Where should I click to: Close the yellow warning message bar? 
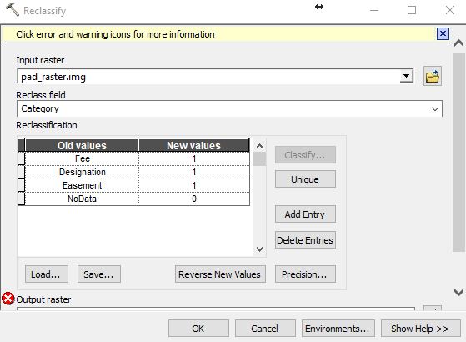coord(443,33)
